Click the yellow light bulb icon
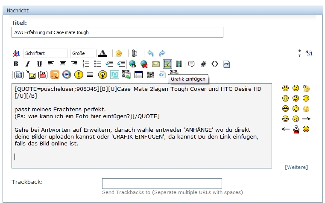 click(x=102, y=75)
